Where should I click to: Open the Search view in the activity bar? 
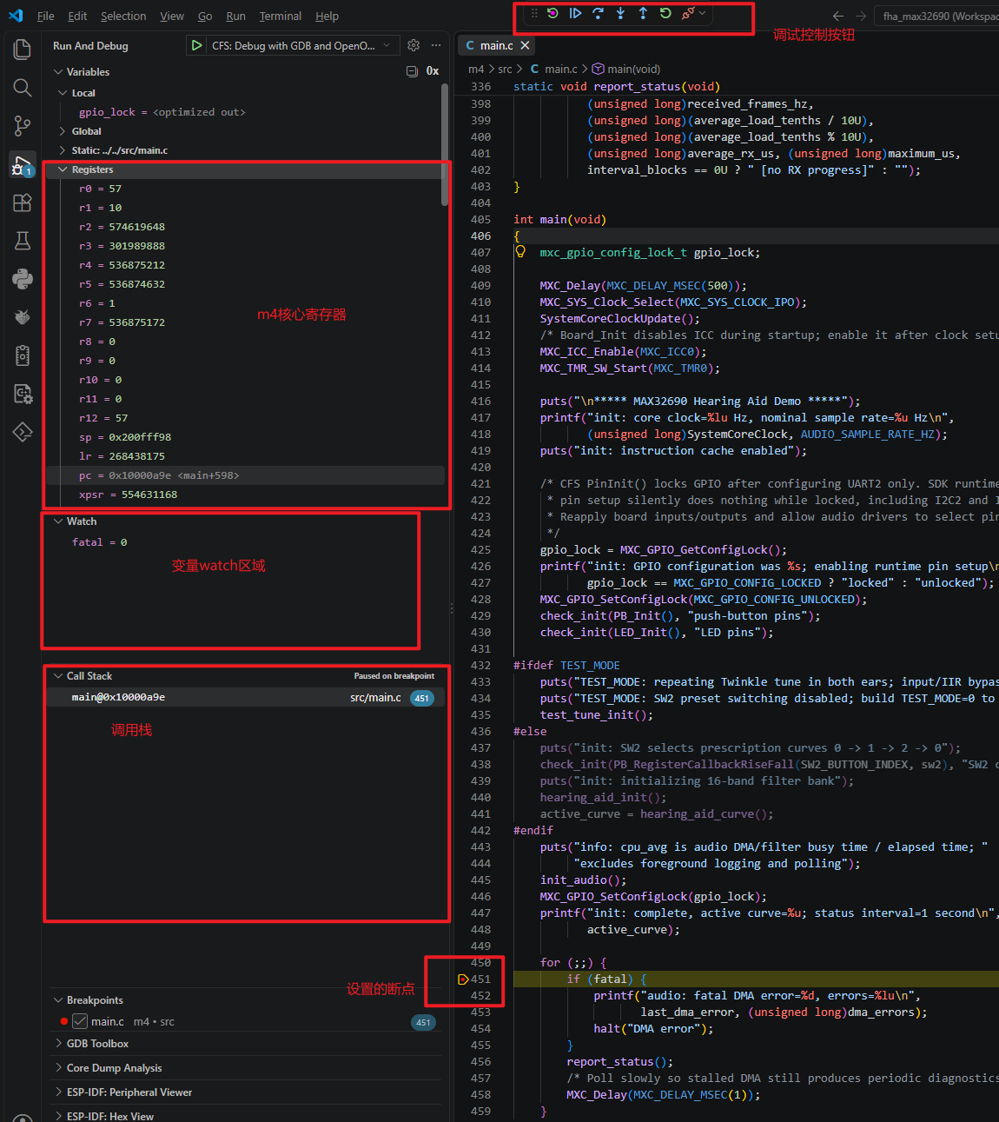point(23,88)
